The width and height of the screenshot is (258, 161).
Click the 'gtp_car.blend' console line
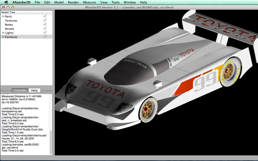(x=10, y=147)
